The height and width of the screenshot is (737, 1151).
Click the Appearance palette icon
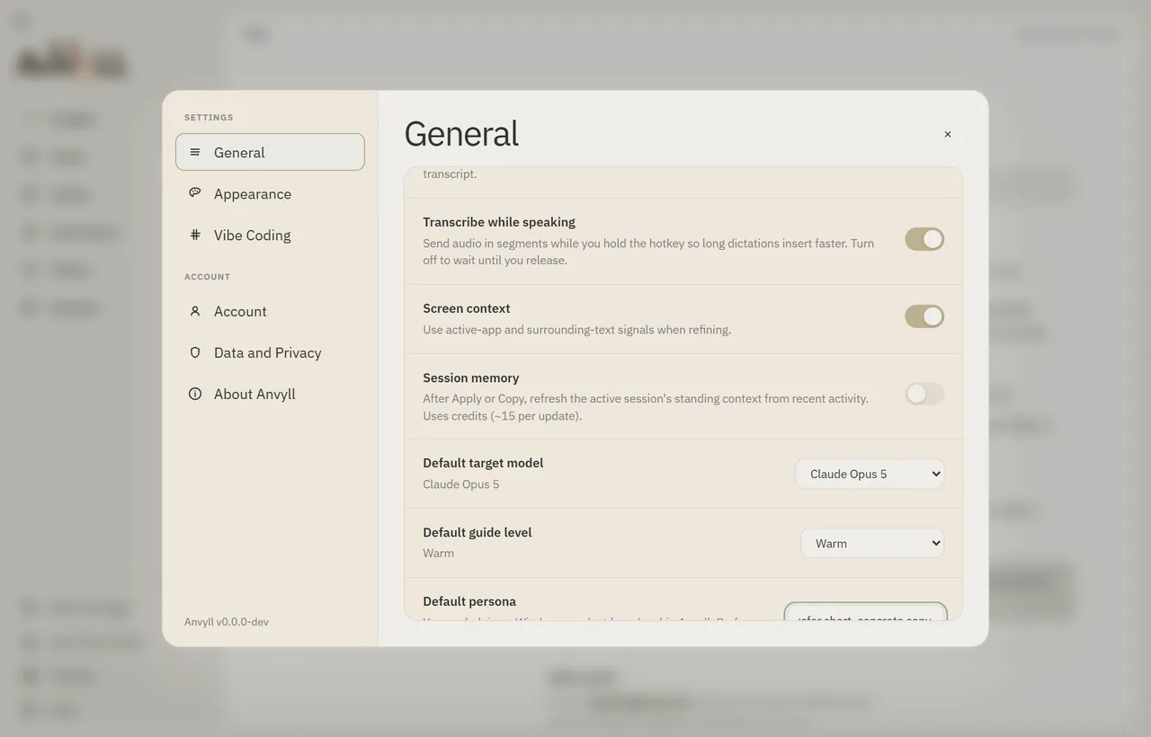pyautogui.click(x=195, y=193)
